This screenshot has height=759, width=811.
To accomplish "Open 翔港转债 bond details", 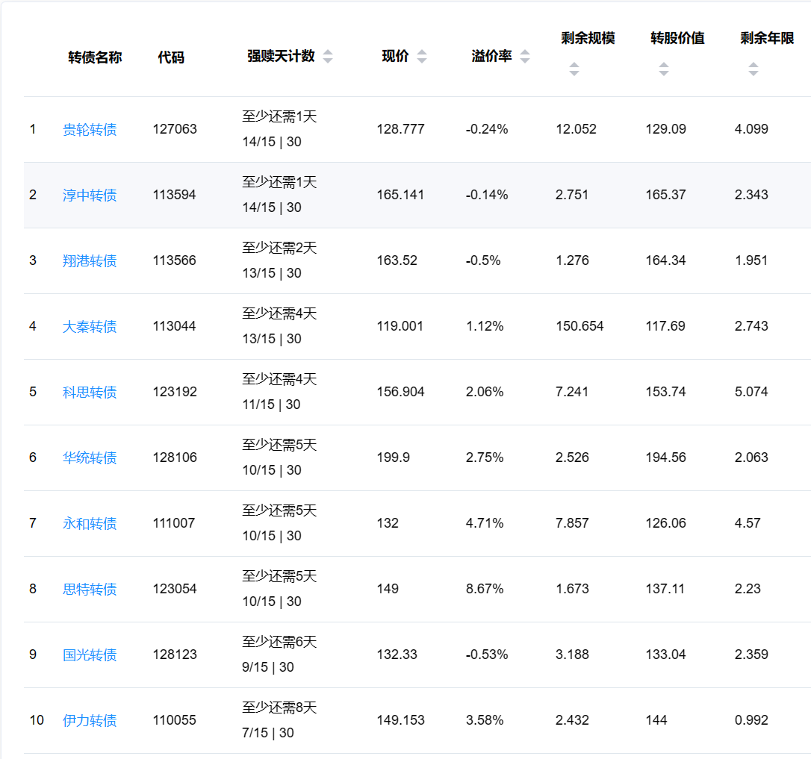I will click(90, 261).
